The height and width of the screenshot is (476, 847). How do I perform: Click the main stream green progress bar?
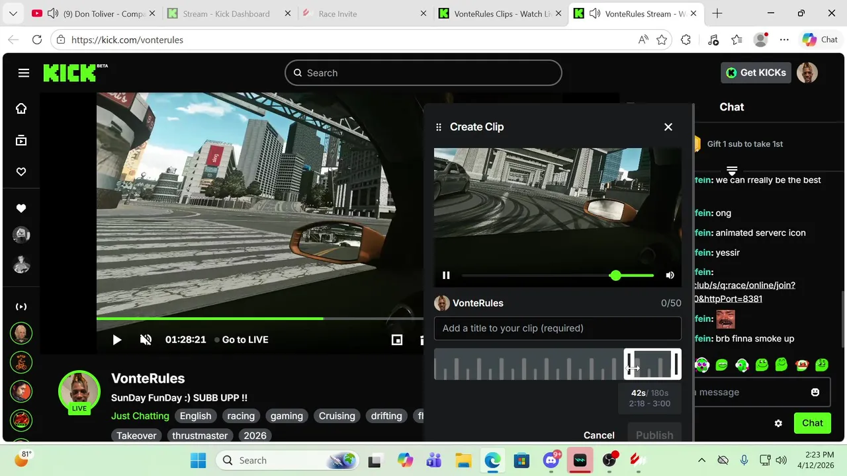tap(210, 319)
